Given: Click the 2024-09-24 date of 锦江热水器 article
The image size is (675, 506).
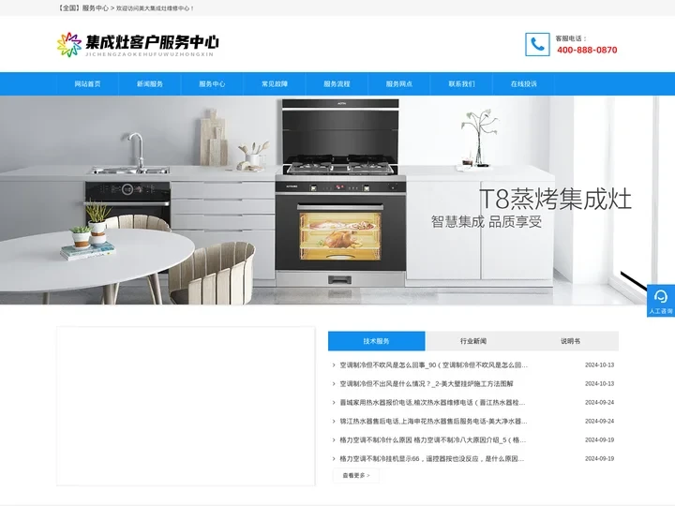Looking at the screenshot, I should point(599,422).
